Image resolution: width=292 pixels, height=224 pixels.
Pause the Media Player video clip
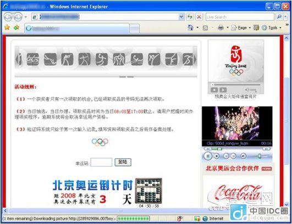point(208,156)
